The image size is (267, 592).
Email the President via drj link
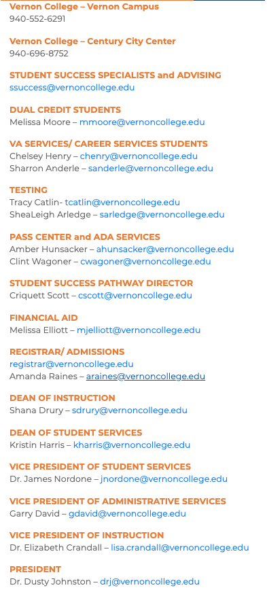149,582
